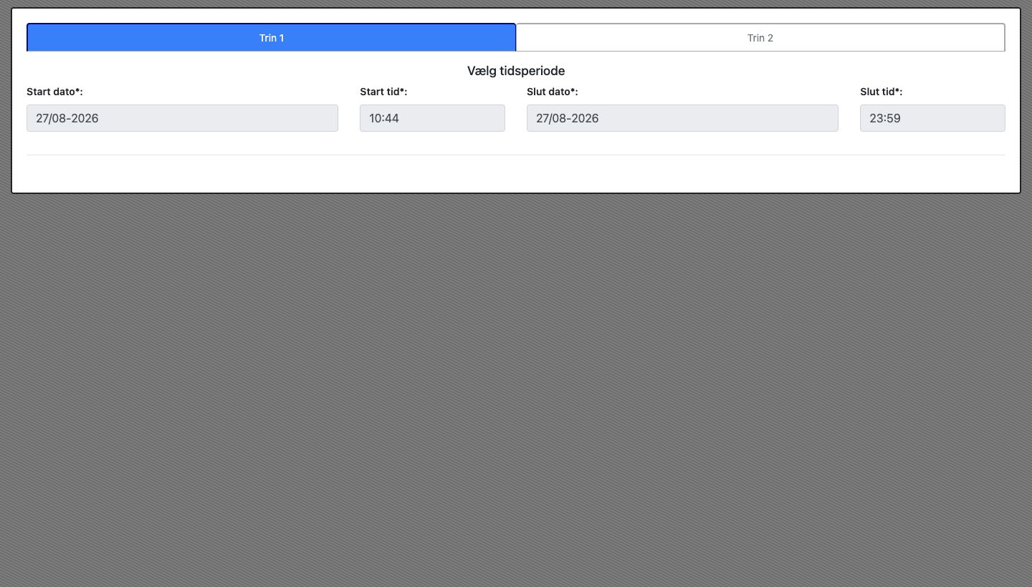Click the horizontal divider below the fields
The height and width of the screenshot is (587, 1032).
516,155
